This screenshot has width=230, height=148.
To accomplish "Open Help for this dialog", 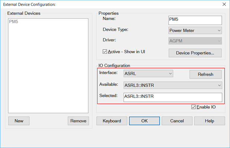I will click(210, 121).
